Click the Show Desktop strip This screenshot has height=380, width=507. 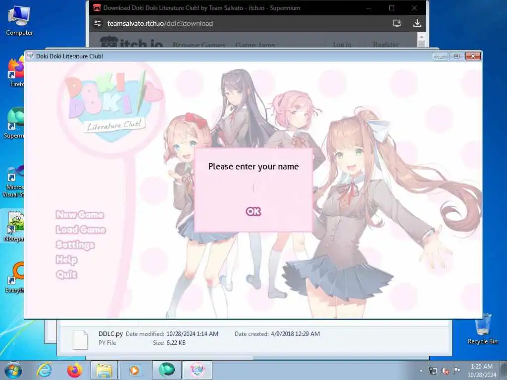coord(504,370)
